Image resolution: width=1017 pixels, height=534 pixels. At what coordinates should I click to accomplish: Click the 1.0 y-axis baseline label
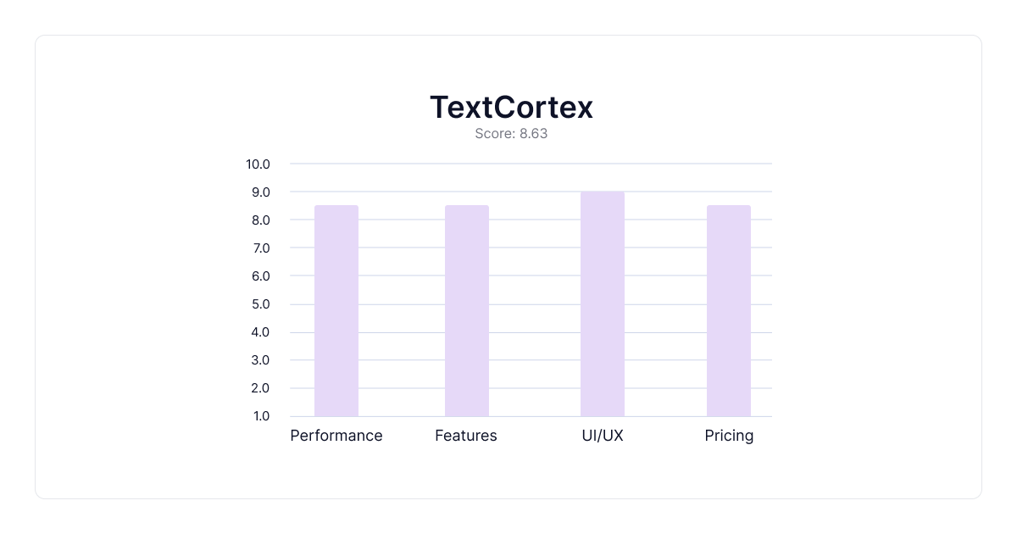pos(260,416)
